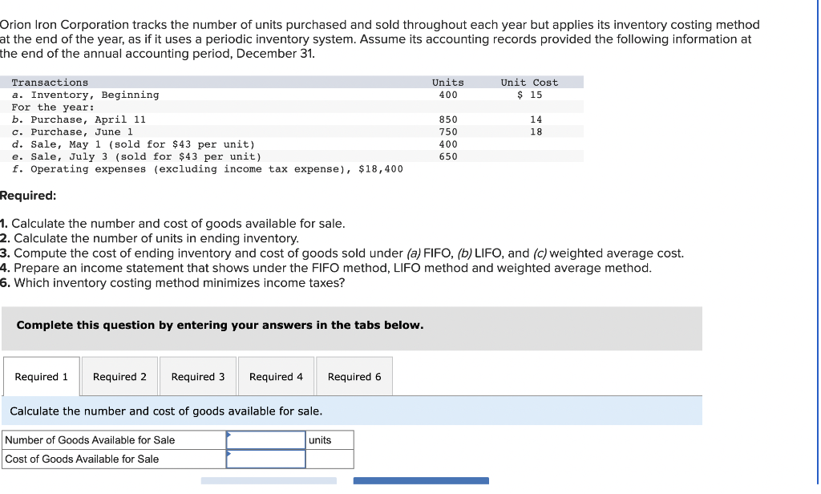Select the Required 4 tab

[276, 375]
